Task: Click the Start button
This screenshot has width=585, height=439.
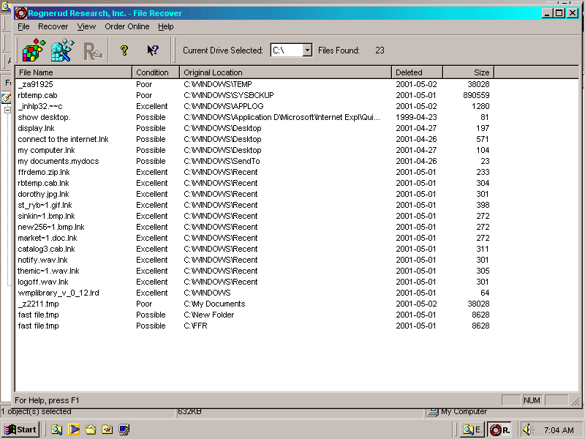Action: (20, 429)
